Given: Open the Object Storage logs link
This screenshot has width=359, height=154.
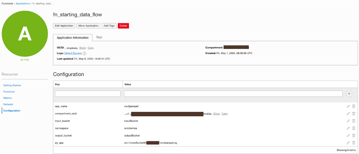Looking at the screenshot, I should click(x=73, y=53).
